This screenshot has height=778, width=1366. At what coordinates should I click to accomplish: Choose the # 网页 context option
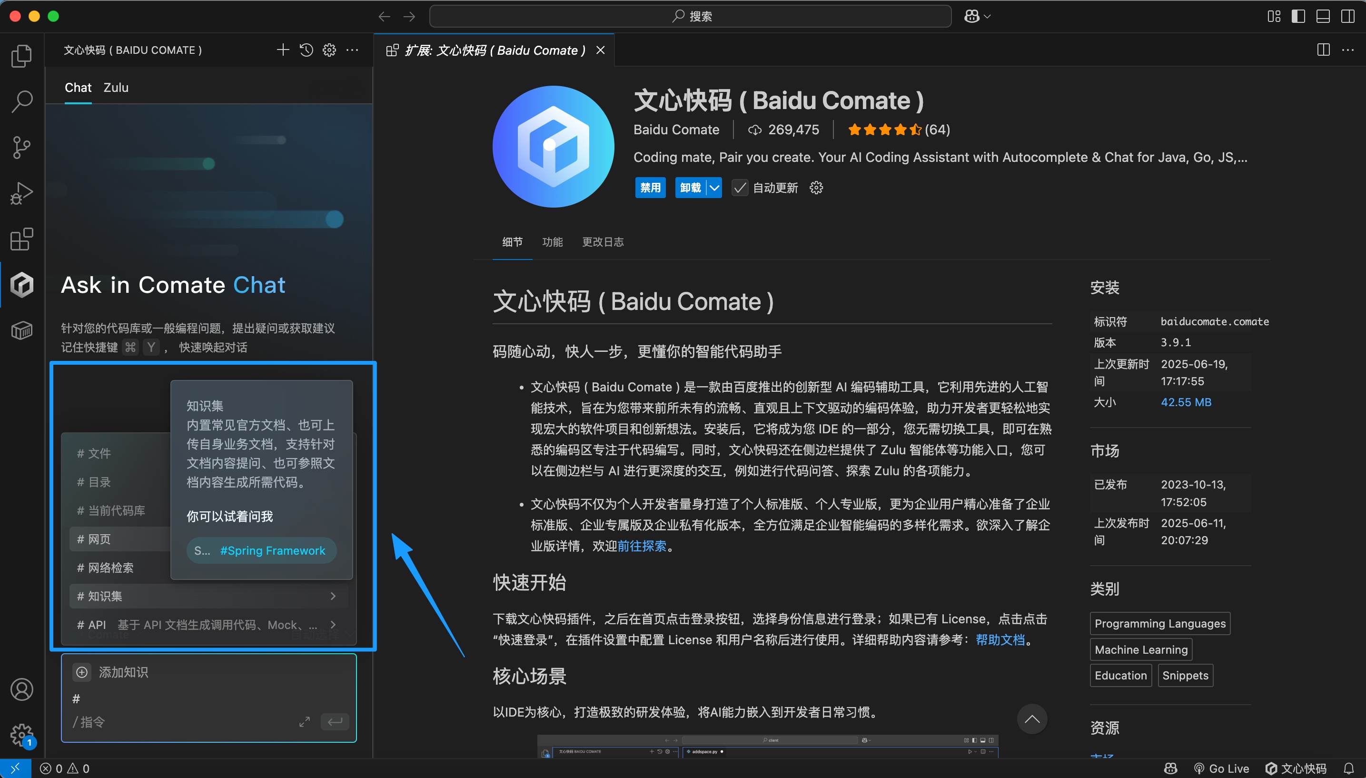(120, 539)
